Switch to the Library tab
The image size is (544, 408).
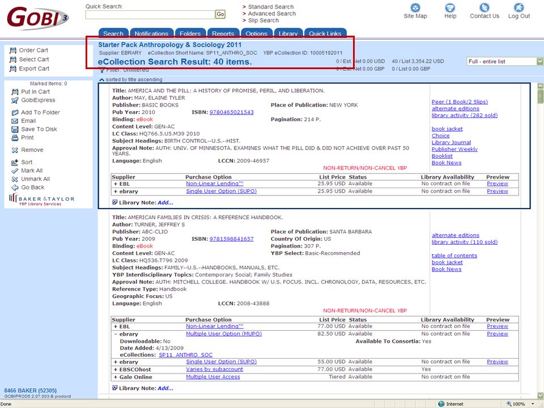tap(288, 33)
